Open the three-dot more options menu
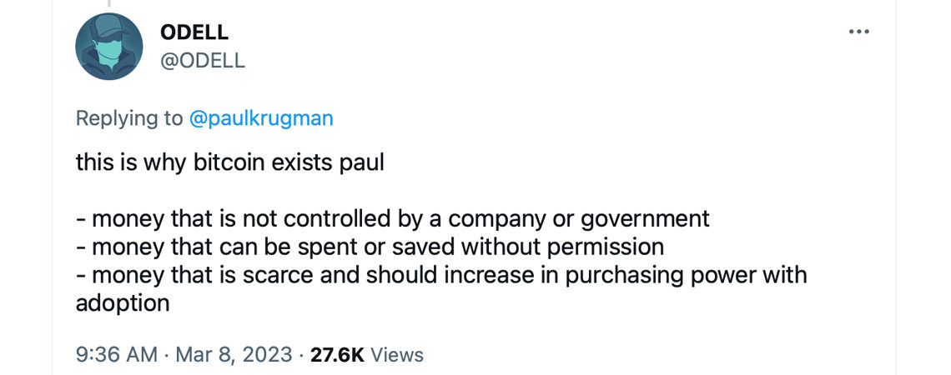The height and width of the screenshot is (375, 951). pos(858,32)
